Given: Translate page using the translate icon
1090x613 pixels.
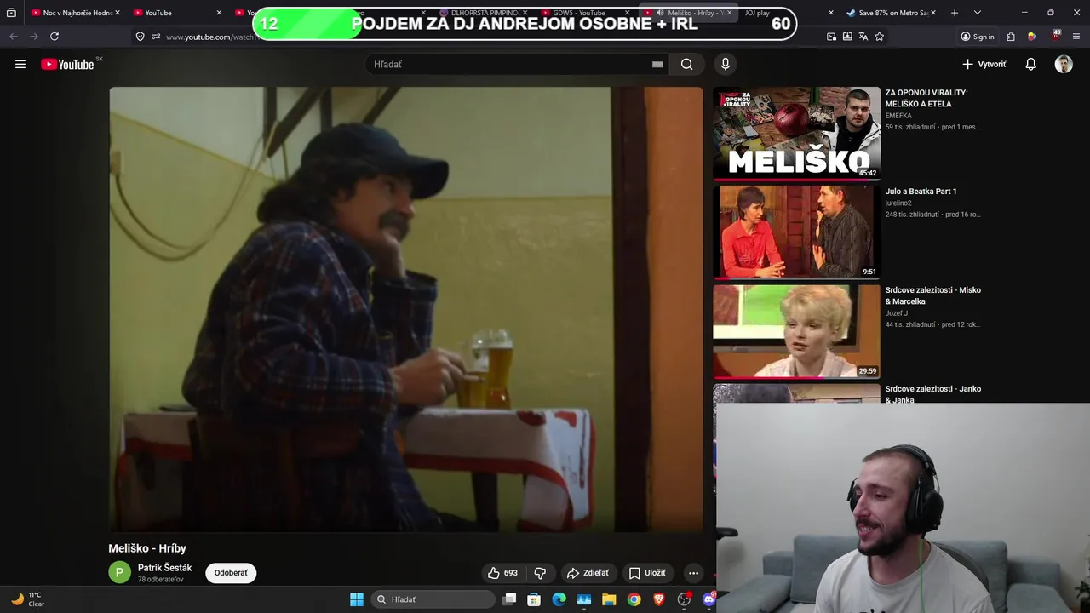Looking at the screenshot, I should (863, 37).
